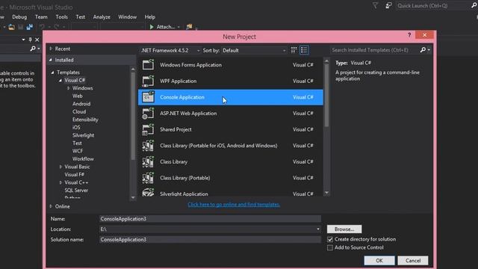Image resolution: width=478 pixels, height=269 pixels.
Task: Click the Console Application template icon
Action: [148, 97]
